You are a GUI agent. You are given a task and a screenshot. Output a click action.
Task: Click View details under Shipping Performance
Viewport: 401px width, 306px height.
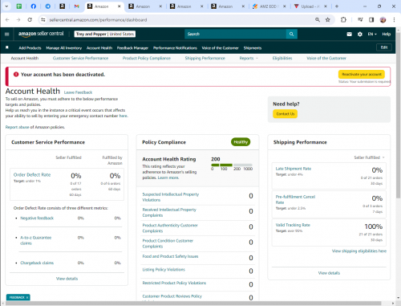click(x=329, y=273)
